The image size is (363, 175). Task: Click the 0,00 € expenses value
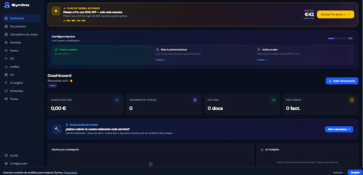59,108
